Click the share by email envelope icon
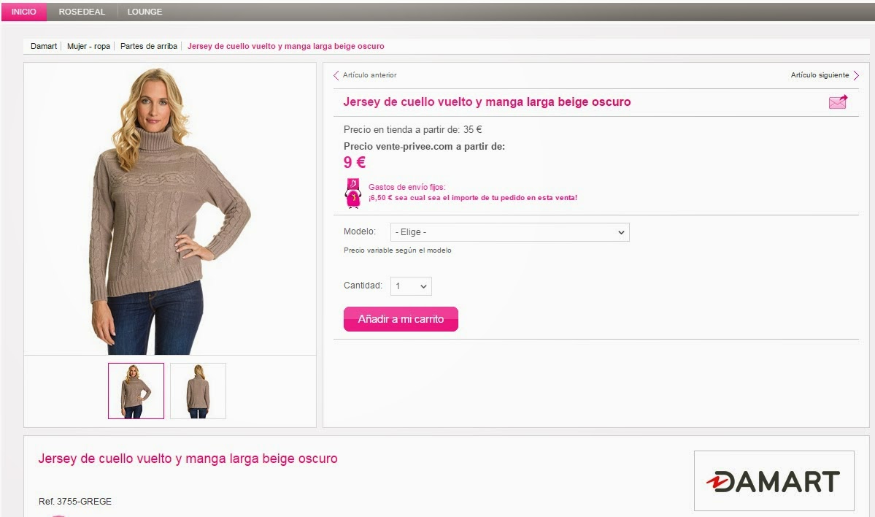 pos(838,102)
